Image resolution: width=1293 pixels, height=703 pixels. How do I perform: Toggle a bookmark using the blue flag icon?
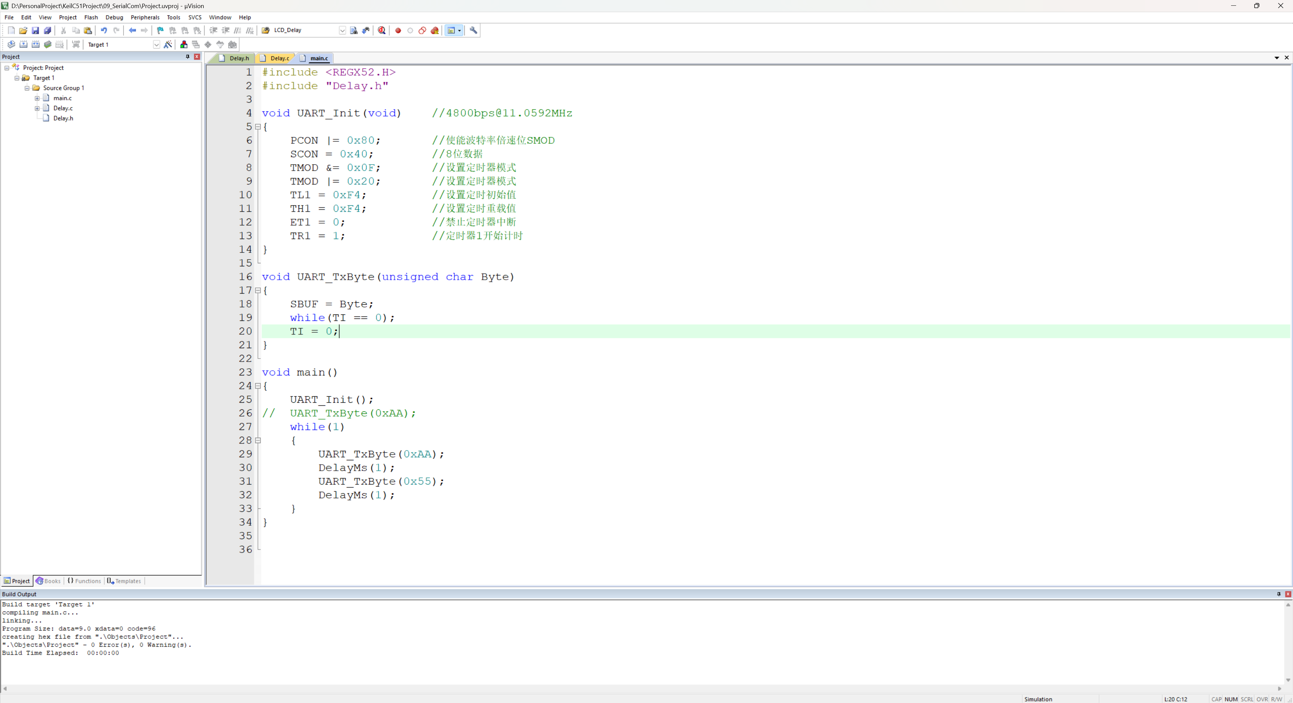(x=160, y=30)
